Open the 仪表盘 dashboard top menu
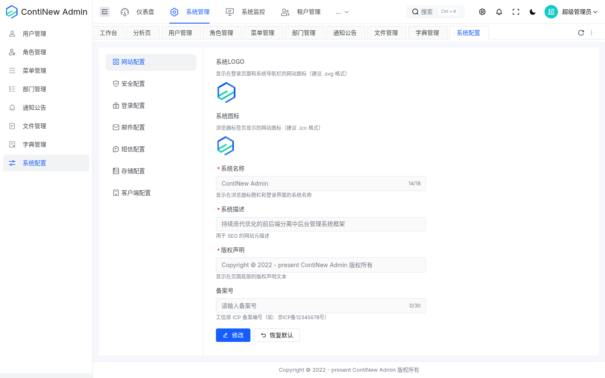 pos(137,12)
